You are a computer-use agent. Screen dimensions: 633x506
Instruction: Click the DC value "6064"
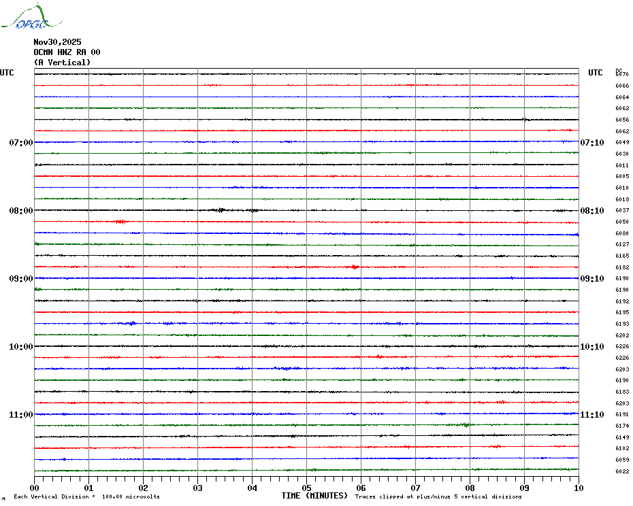click(x=622, y=97)
